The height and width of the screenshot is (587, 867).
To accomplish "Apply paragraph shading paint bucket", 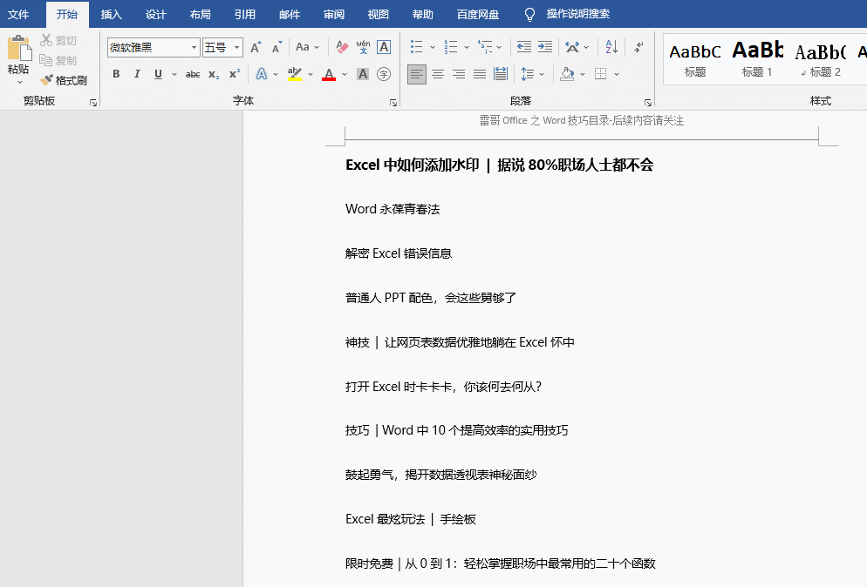I will (567, 74).
